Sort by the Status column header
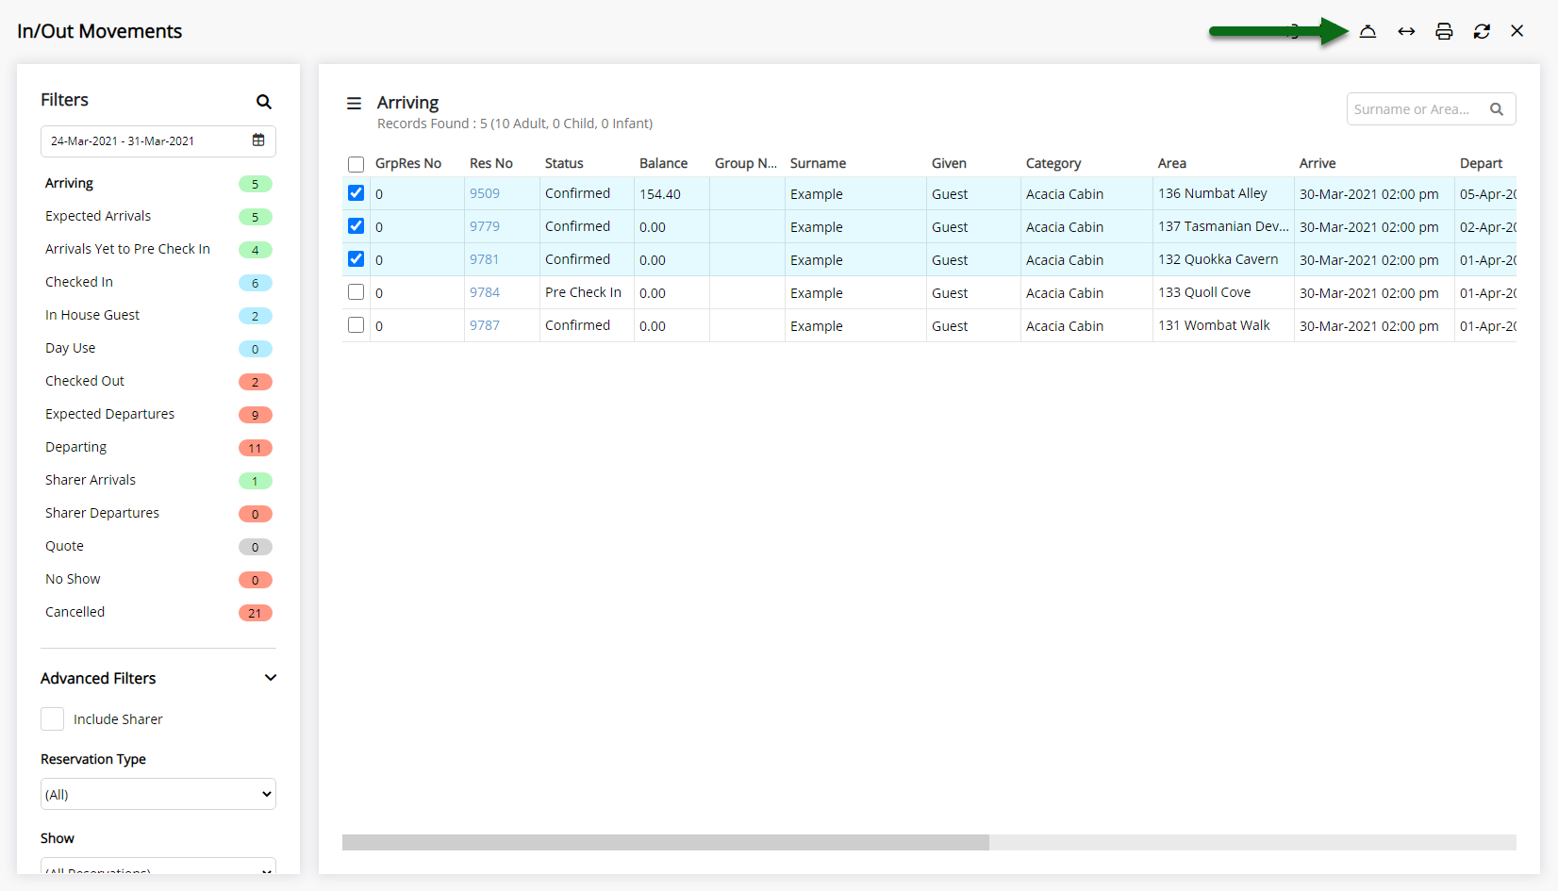 pyautogui.click(x=564, y=163)
